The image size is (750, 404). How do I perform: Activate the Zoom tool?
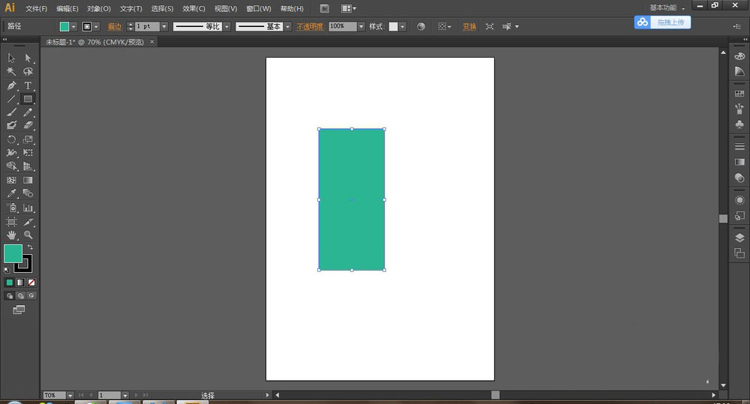(28, 235)
